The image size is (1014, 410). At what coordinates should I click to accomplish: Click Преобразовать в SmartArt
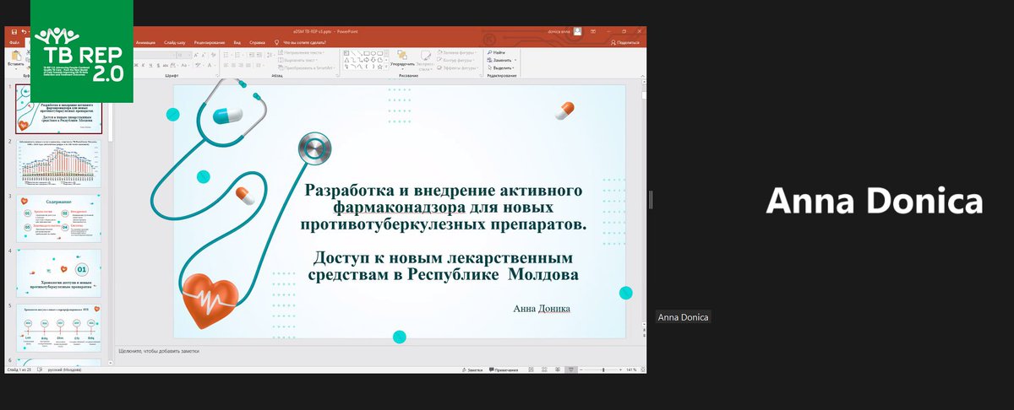click(x=305, y=67)
